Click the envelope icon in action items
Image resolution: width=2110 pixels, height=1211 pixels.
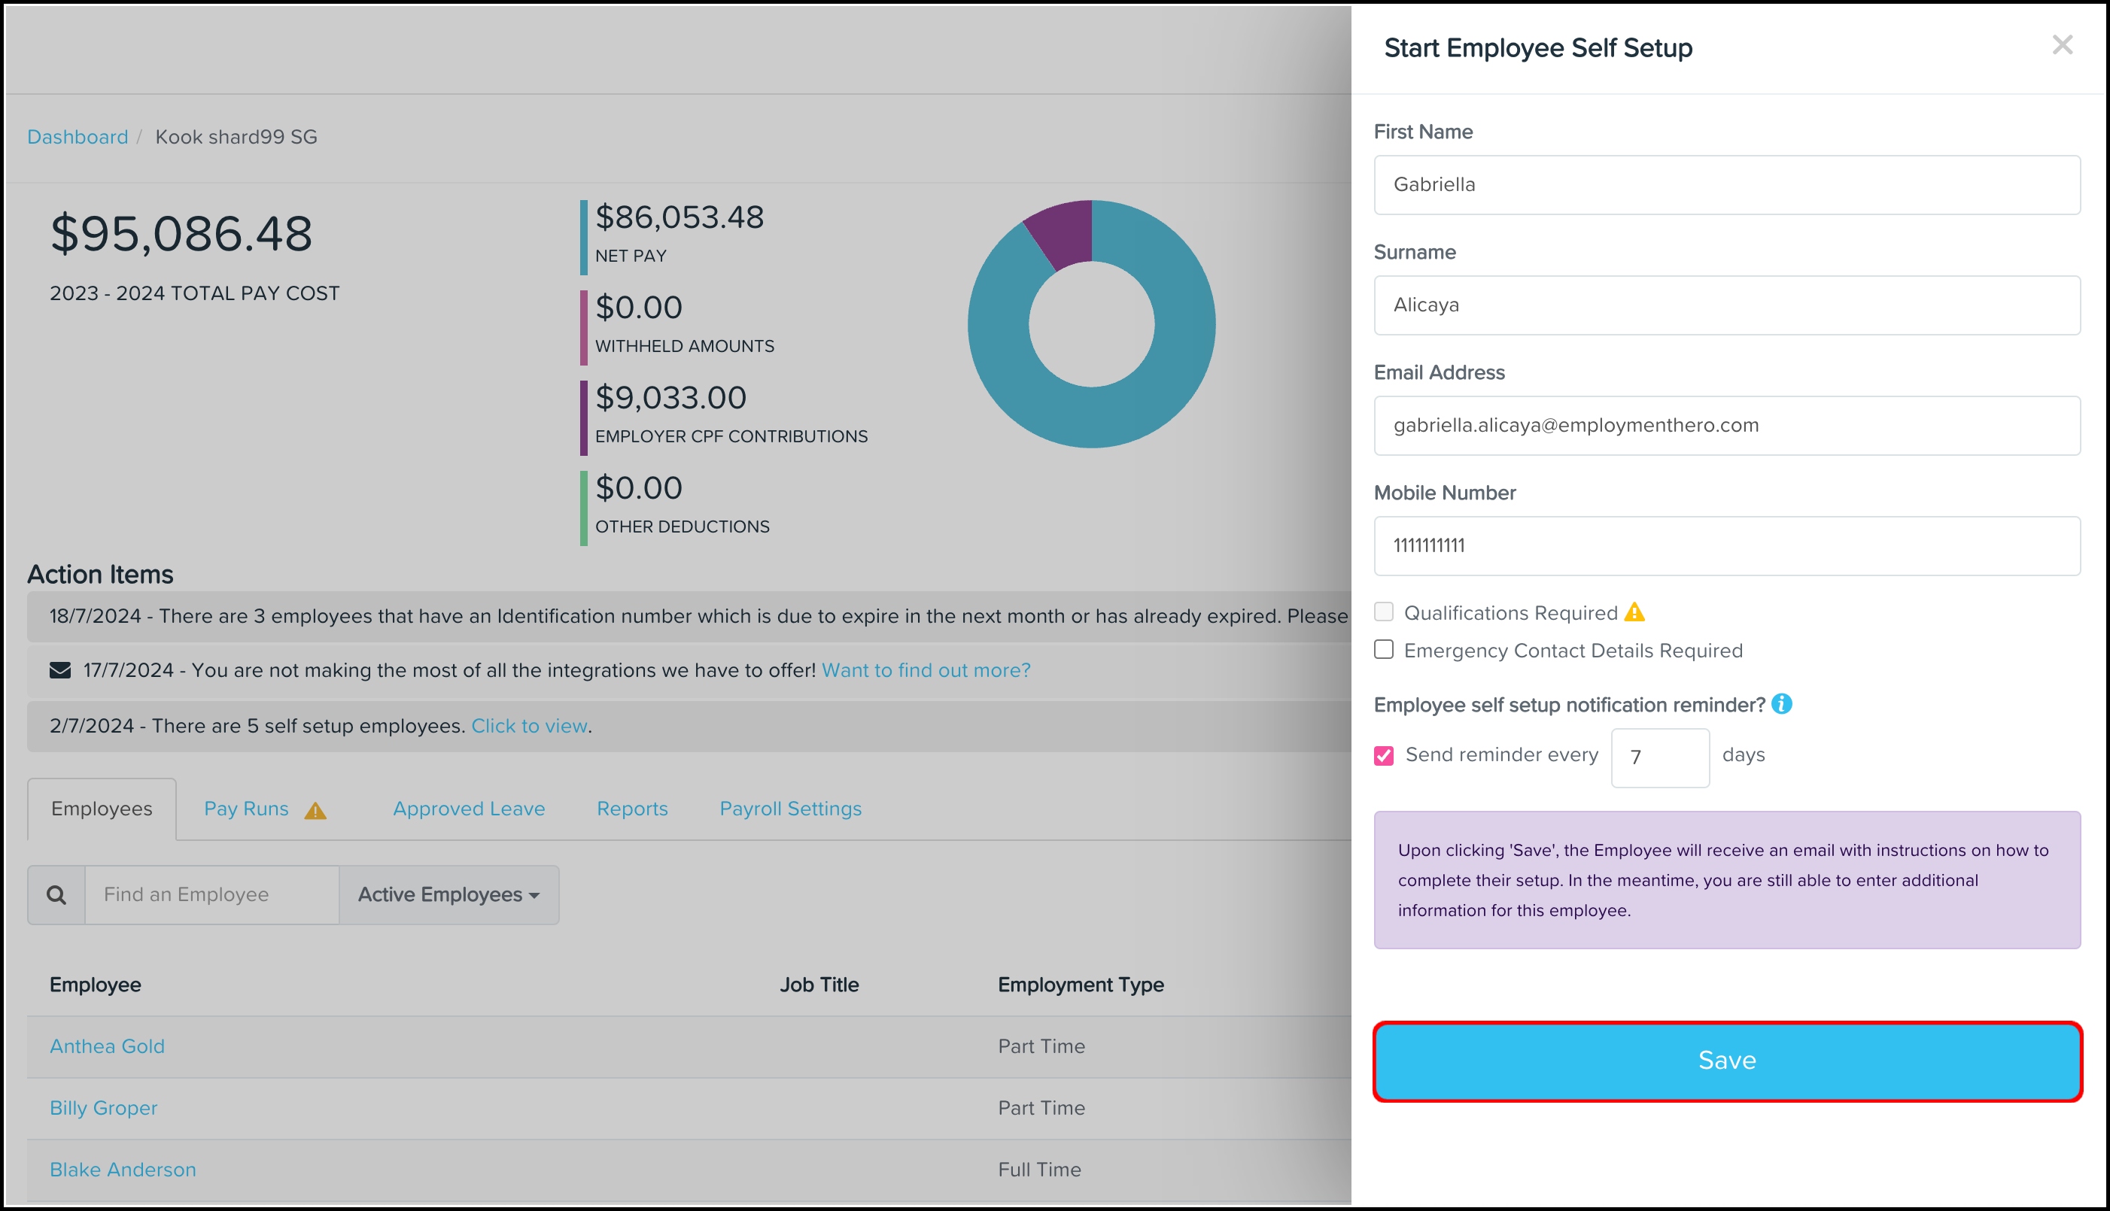[60, 670]
